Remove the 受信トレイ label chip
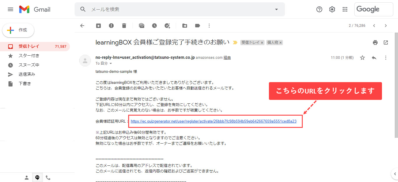Image resolution: width=398 pixels, height=182 pixels. click(x=262, y=43)
